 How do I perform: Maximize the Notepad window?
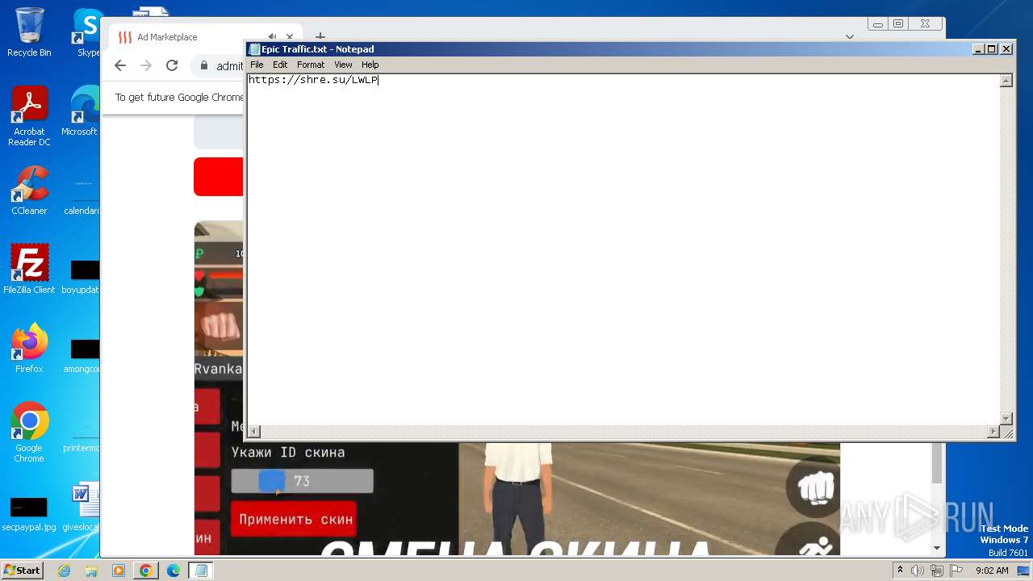click(x=992, y=49)
